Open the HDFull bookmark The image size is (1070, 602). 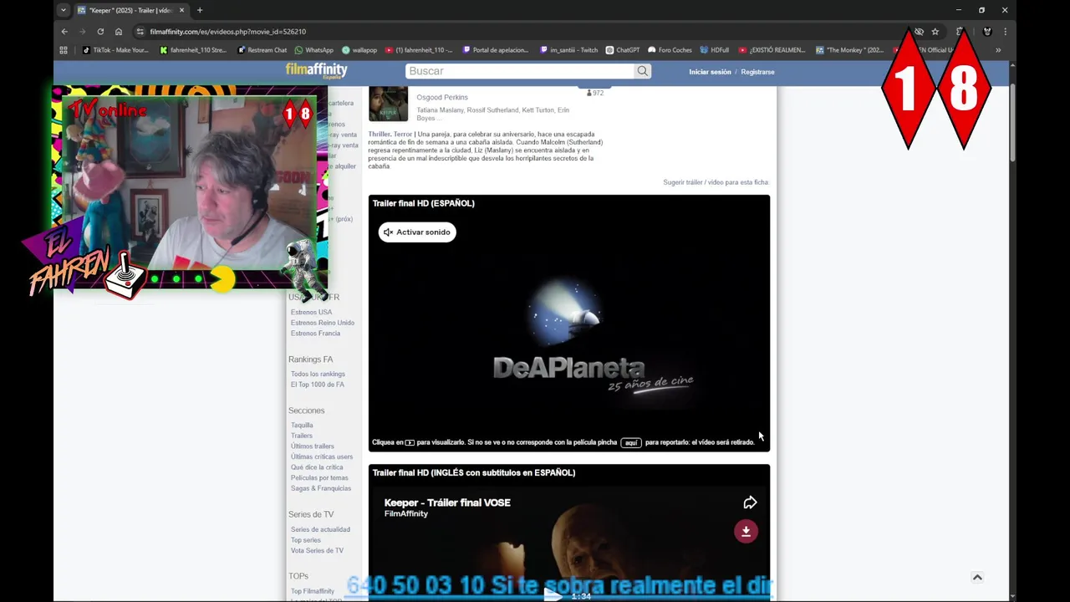[715, 50]
